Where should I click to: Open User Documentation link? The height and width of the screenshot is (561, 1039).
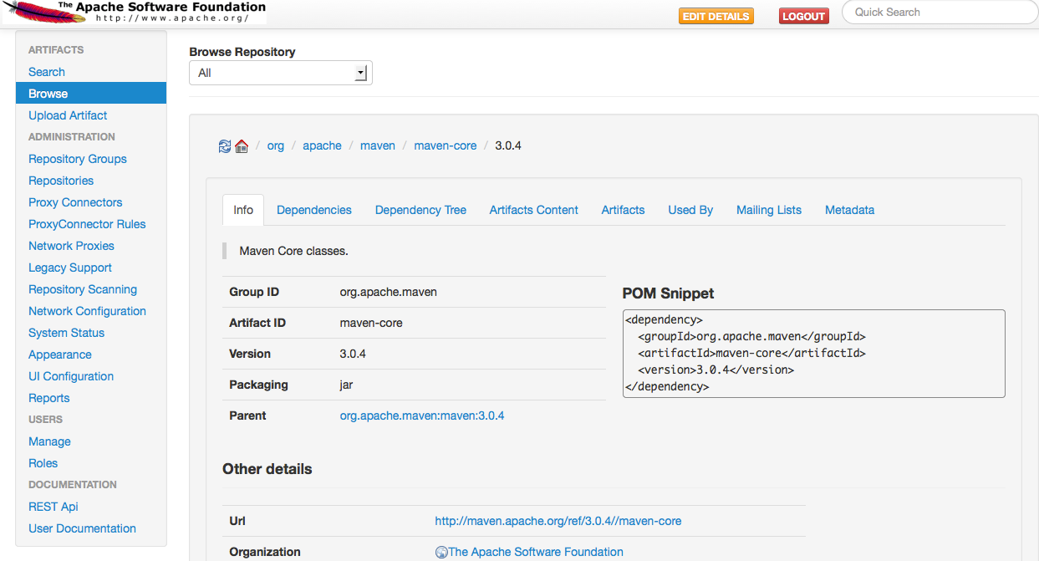(x=82, y=528)
